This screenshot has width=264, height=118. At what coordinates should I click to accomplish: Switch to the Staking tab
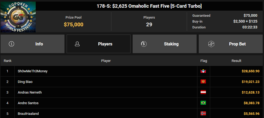tap(165, 44)
